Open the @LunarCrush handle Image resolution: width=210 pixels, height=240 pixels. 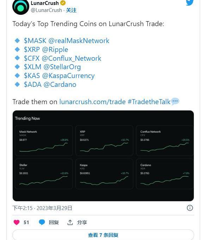46,10
